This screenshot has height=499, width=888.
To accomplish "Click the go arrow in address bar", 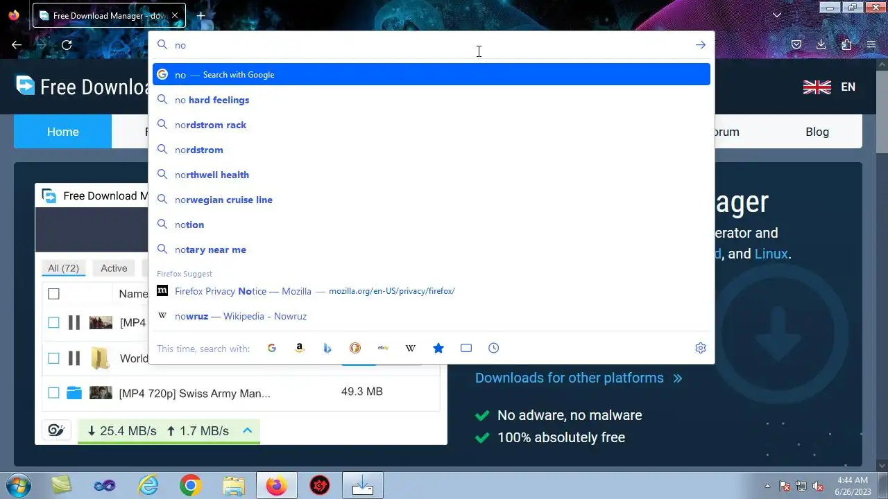I will [x=701, y=45].
